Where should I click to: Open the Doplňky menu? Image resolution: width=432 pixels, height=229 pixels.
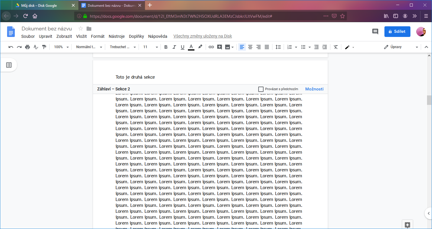137,36
